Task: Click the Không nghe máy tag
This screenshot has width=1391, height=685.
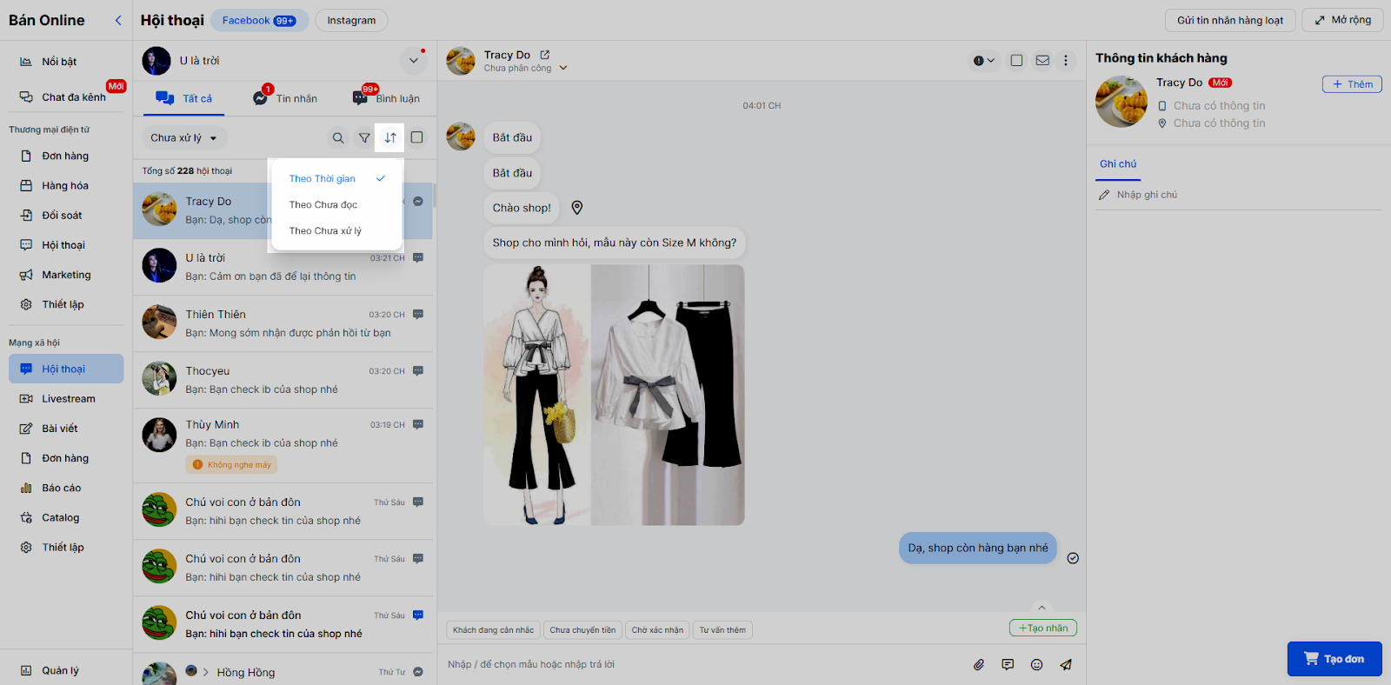Action: point(231,465)
